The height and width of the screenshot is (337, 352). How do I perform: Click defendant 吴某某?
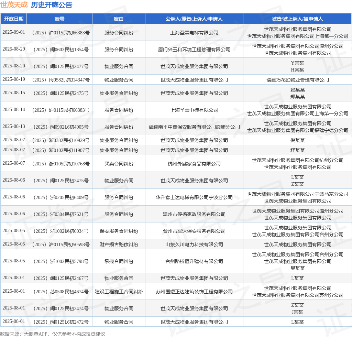pyautogui.click(x=297, y=268)
